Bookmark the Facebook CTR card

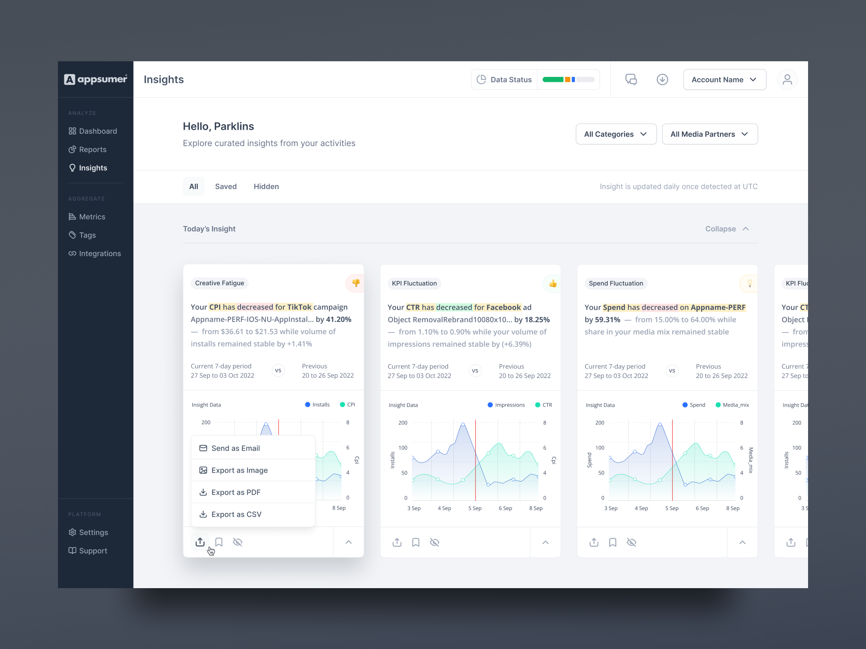416,543
